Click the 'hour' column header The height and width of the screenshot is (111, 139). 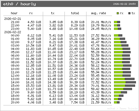coord(14,13)
